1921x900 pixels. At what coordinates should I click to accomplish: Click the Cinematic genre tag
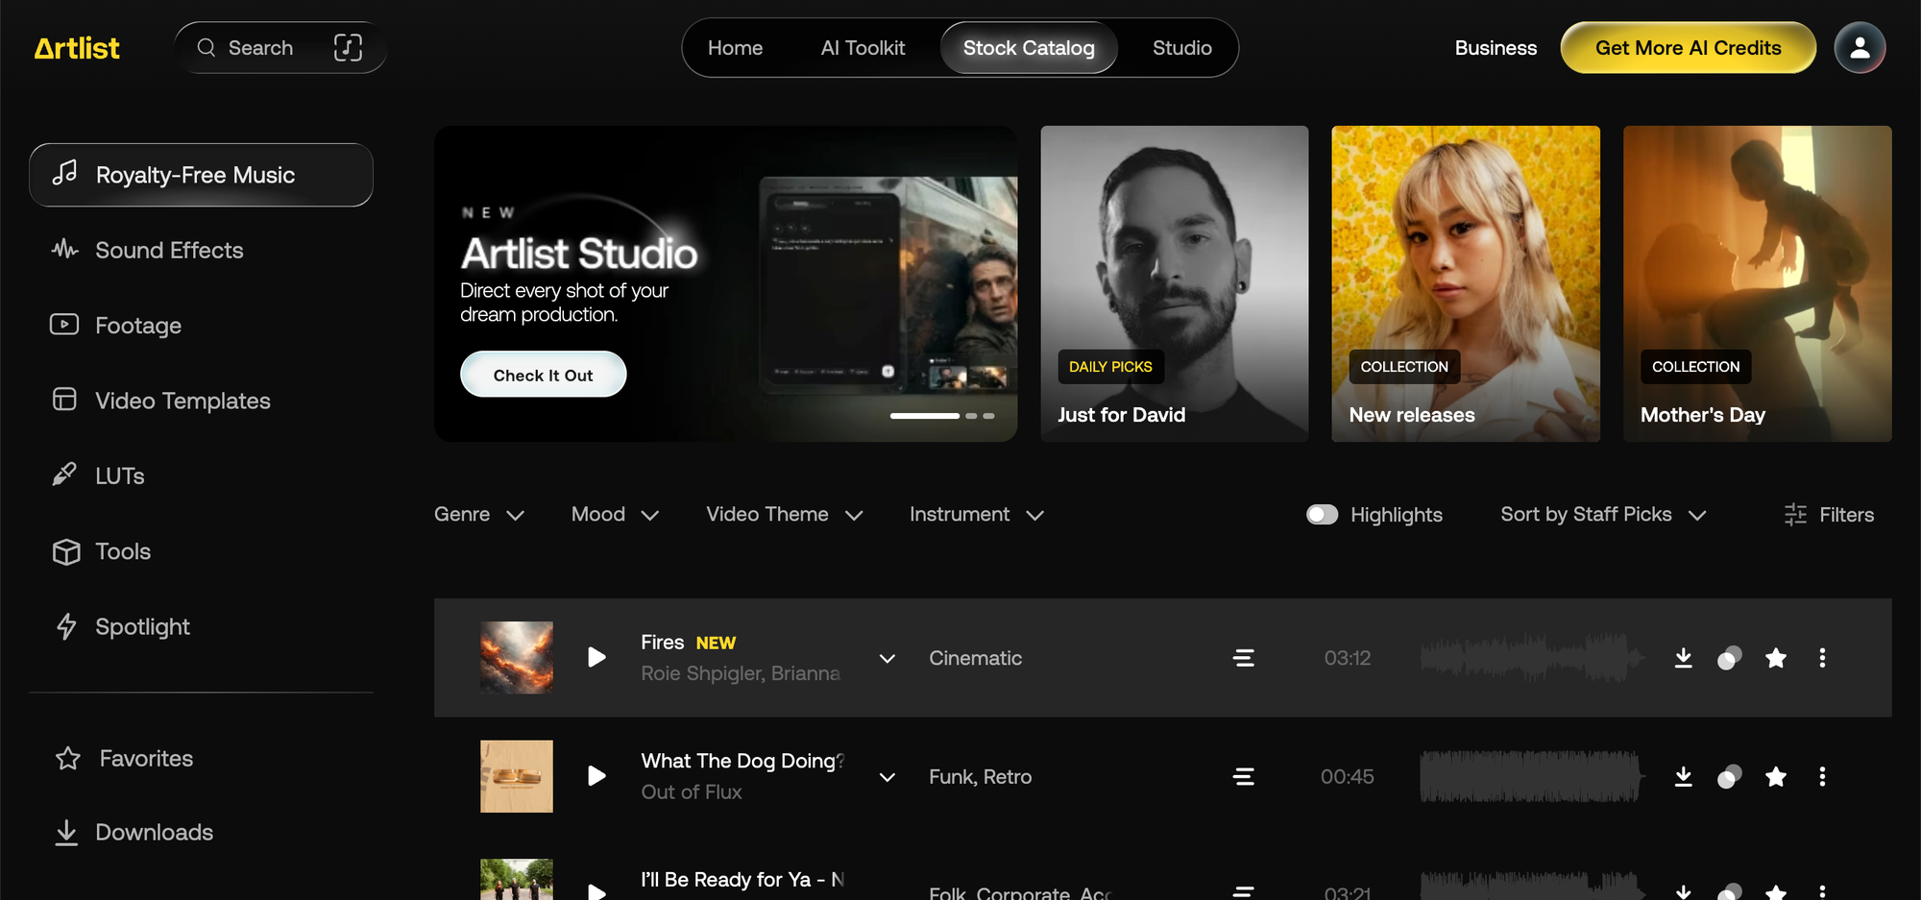975,658
